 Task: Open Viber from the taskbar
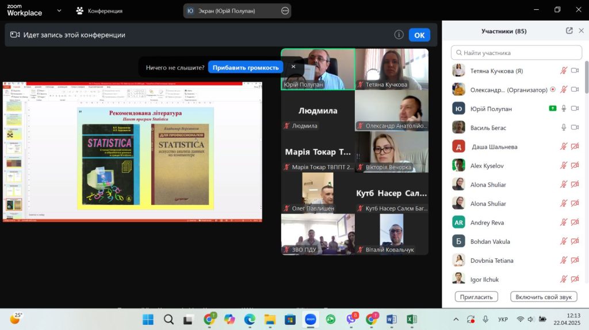coord(351,319)
